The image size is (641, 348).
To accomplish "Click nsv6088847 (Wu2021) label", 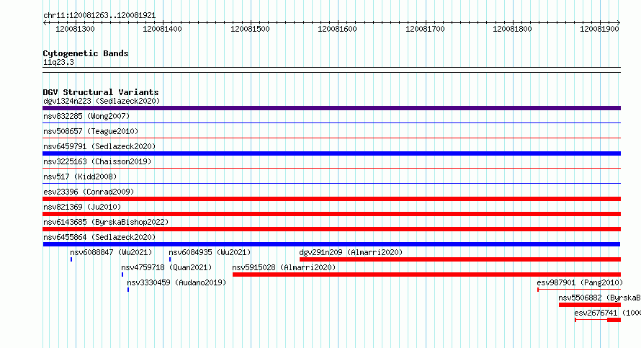I will pyautogui.click(x=111, y=252).
